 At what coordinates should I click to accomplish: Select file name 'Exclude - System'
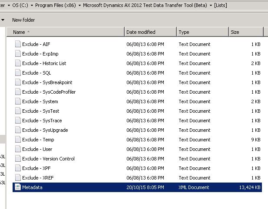pos(40,101)
